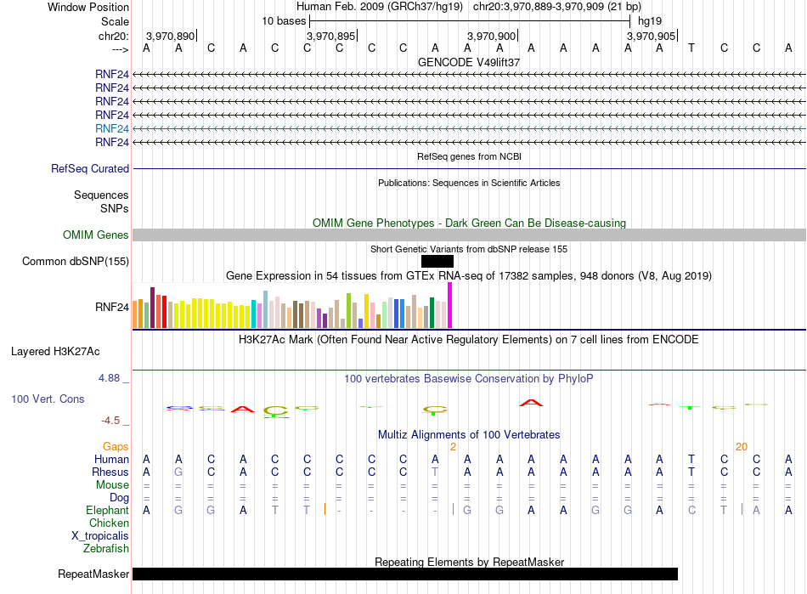Click the RepeatMasker track label
807x594 pixels.
(93, 574)
